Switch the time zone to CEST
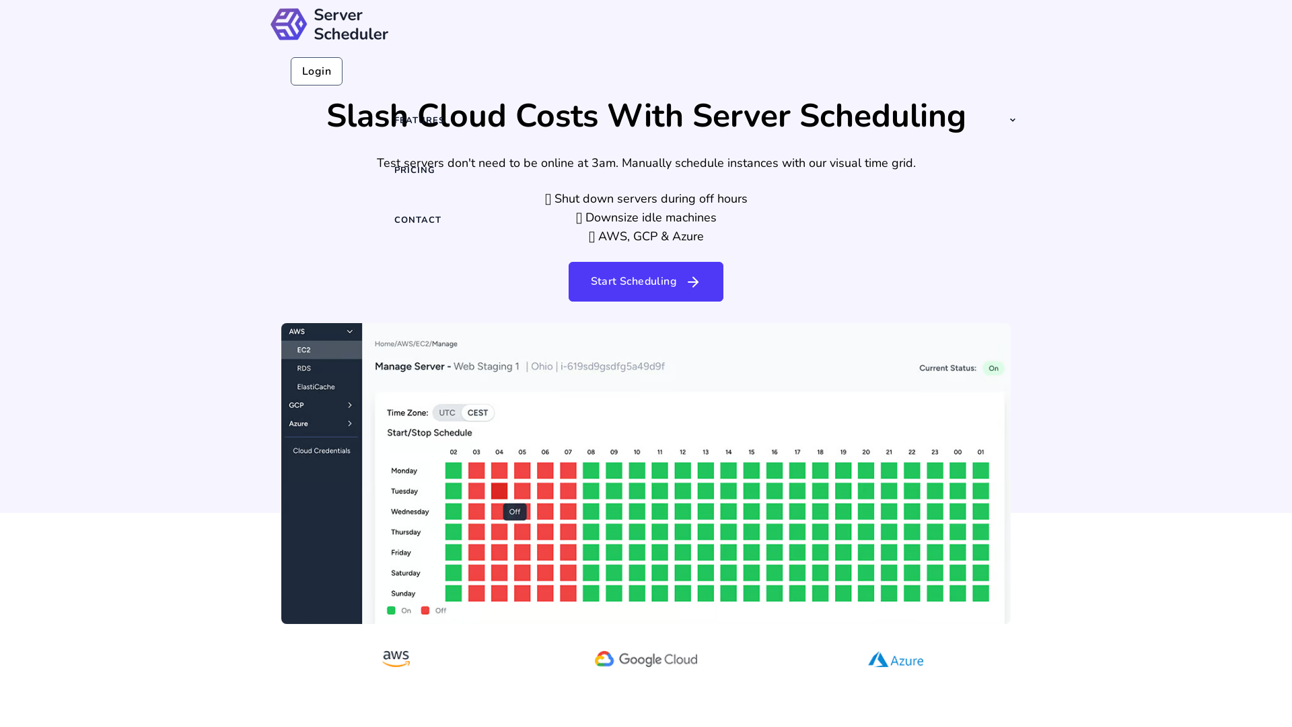This screenshot has height=727, width=1292. (478, 413)
